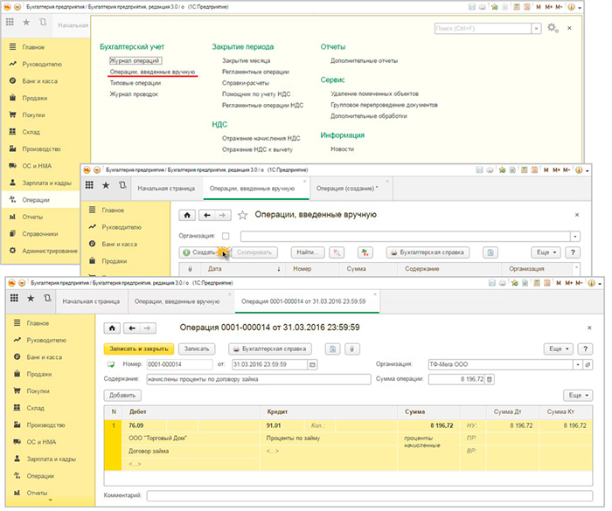Open Журнал операций link
This screenshot has width=612, height=511.
135,61
